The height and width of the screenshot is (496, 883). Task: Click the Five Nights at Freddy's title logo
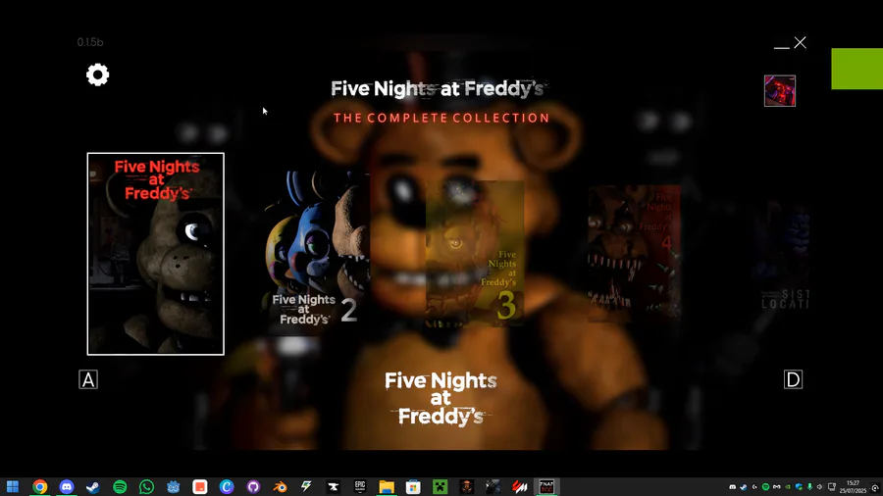coord(439,89)
